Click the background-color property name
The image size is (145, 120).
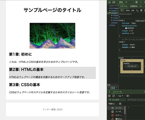[x=130, y=26]
